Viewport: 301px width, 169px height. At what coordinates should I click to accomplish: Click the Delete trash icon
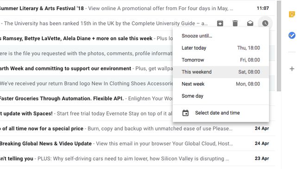click(x=235, y=24)
